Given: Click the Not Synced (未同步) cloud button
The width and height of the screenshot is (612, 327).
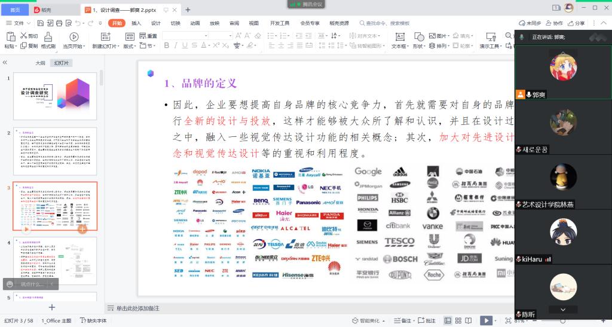Looking at the screenshot, I should point(530,23).
